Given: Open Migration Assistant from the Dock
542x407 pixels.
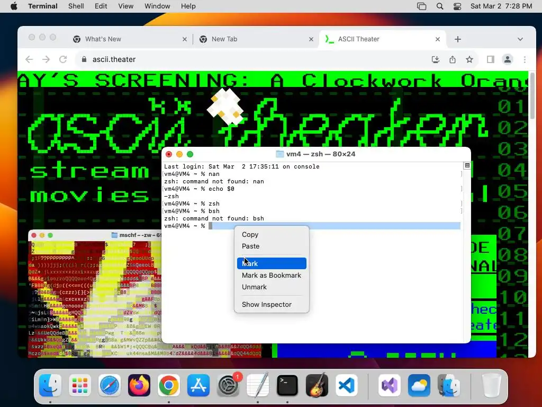Looking at the screenshot, I should 449,385.
